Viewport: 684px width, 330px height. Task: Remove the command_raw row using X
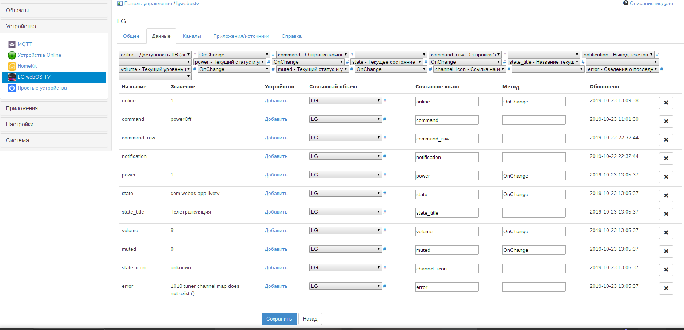pyautogui.click(x=666, y=140)
